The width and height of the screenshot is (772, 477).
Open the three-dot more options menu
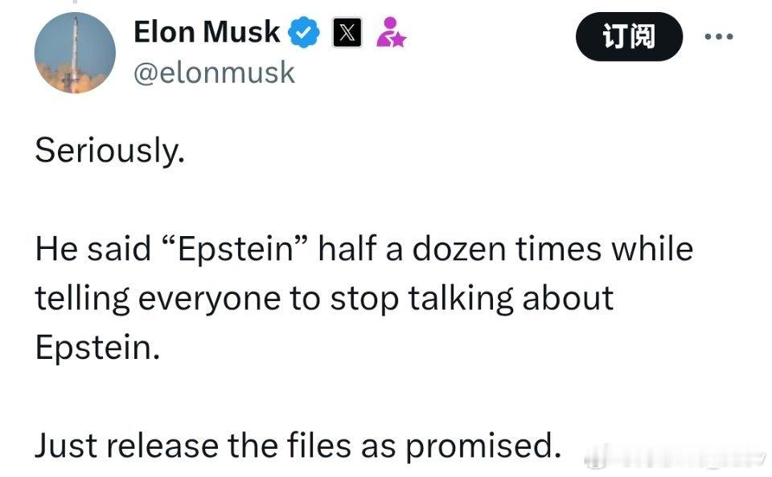pos(719,36)
